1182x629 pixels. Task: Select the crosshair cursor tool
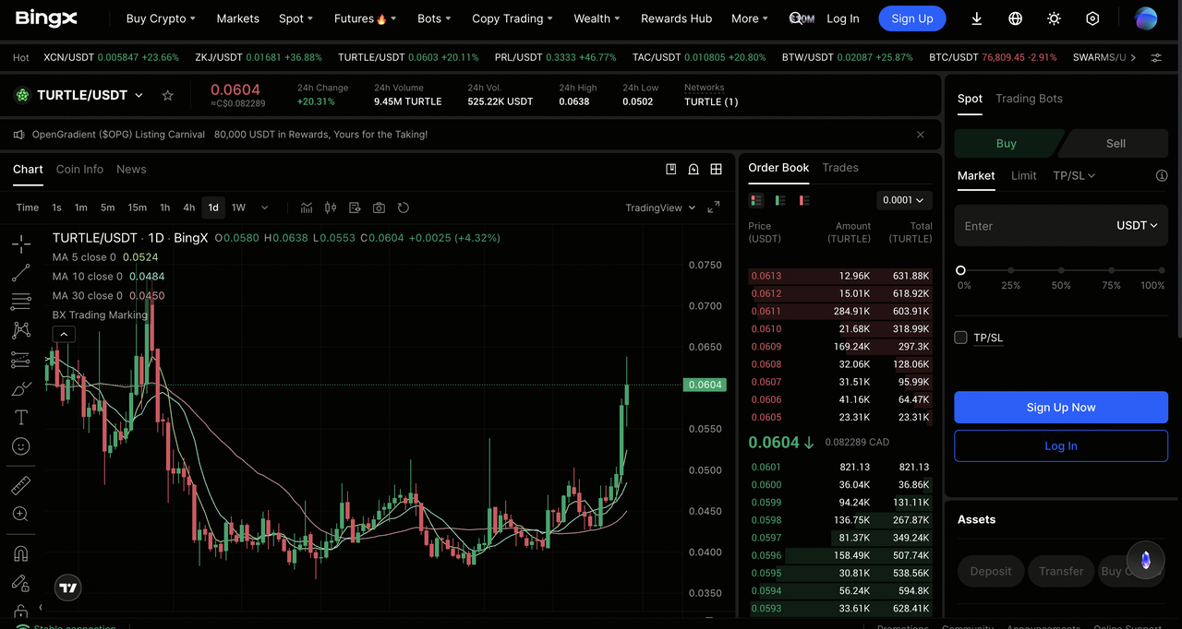(x=20, y=243)
